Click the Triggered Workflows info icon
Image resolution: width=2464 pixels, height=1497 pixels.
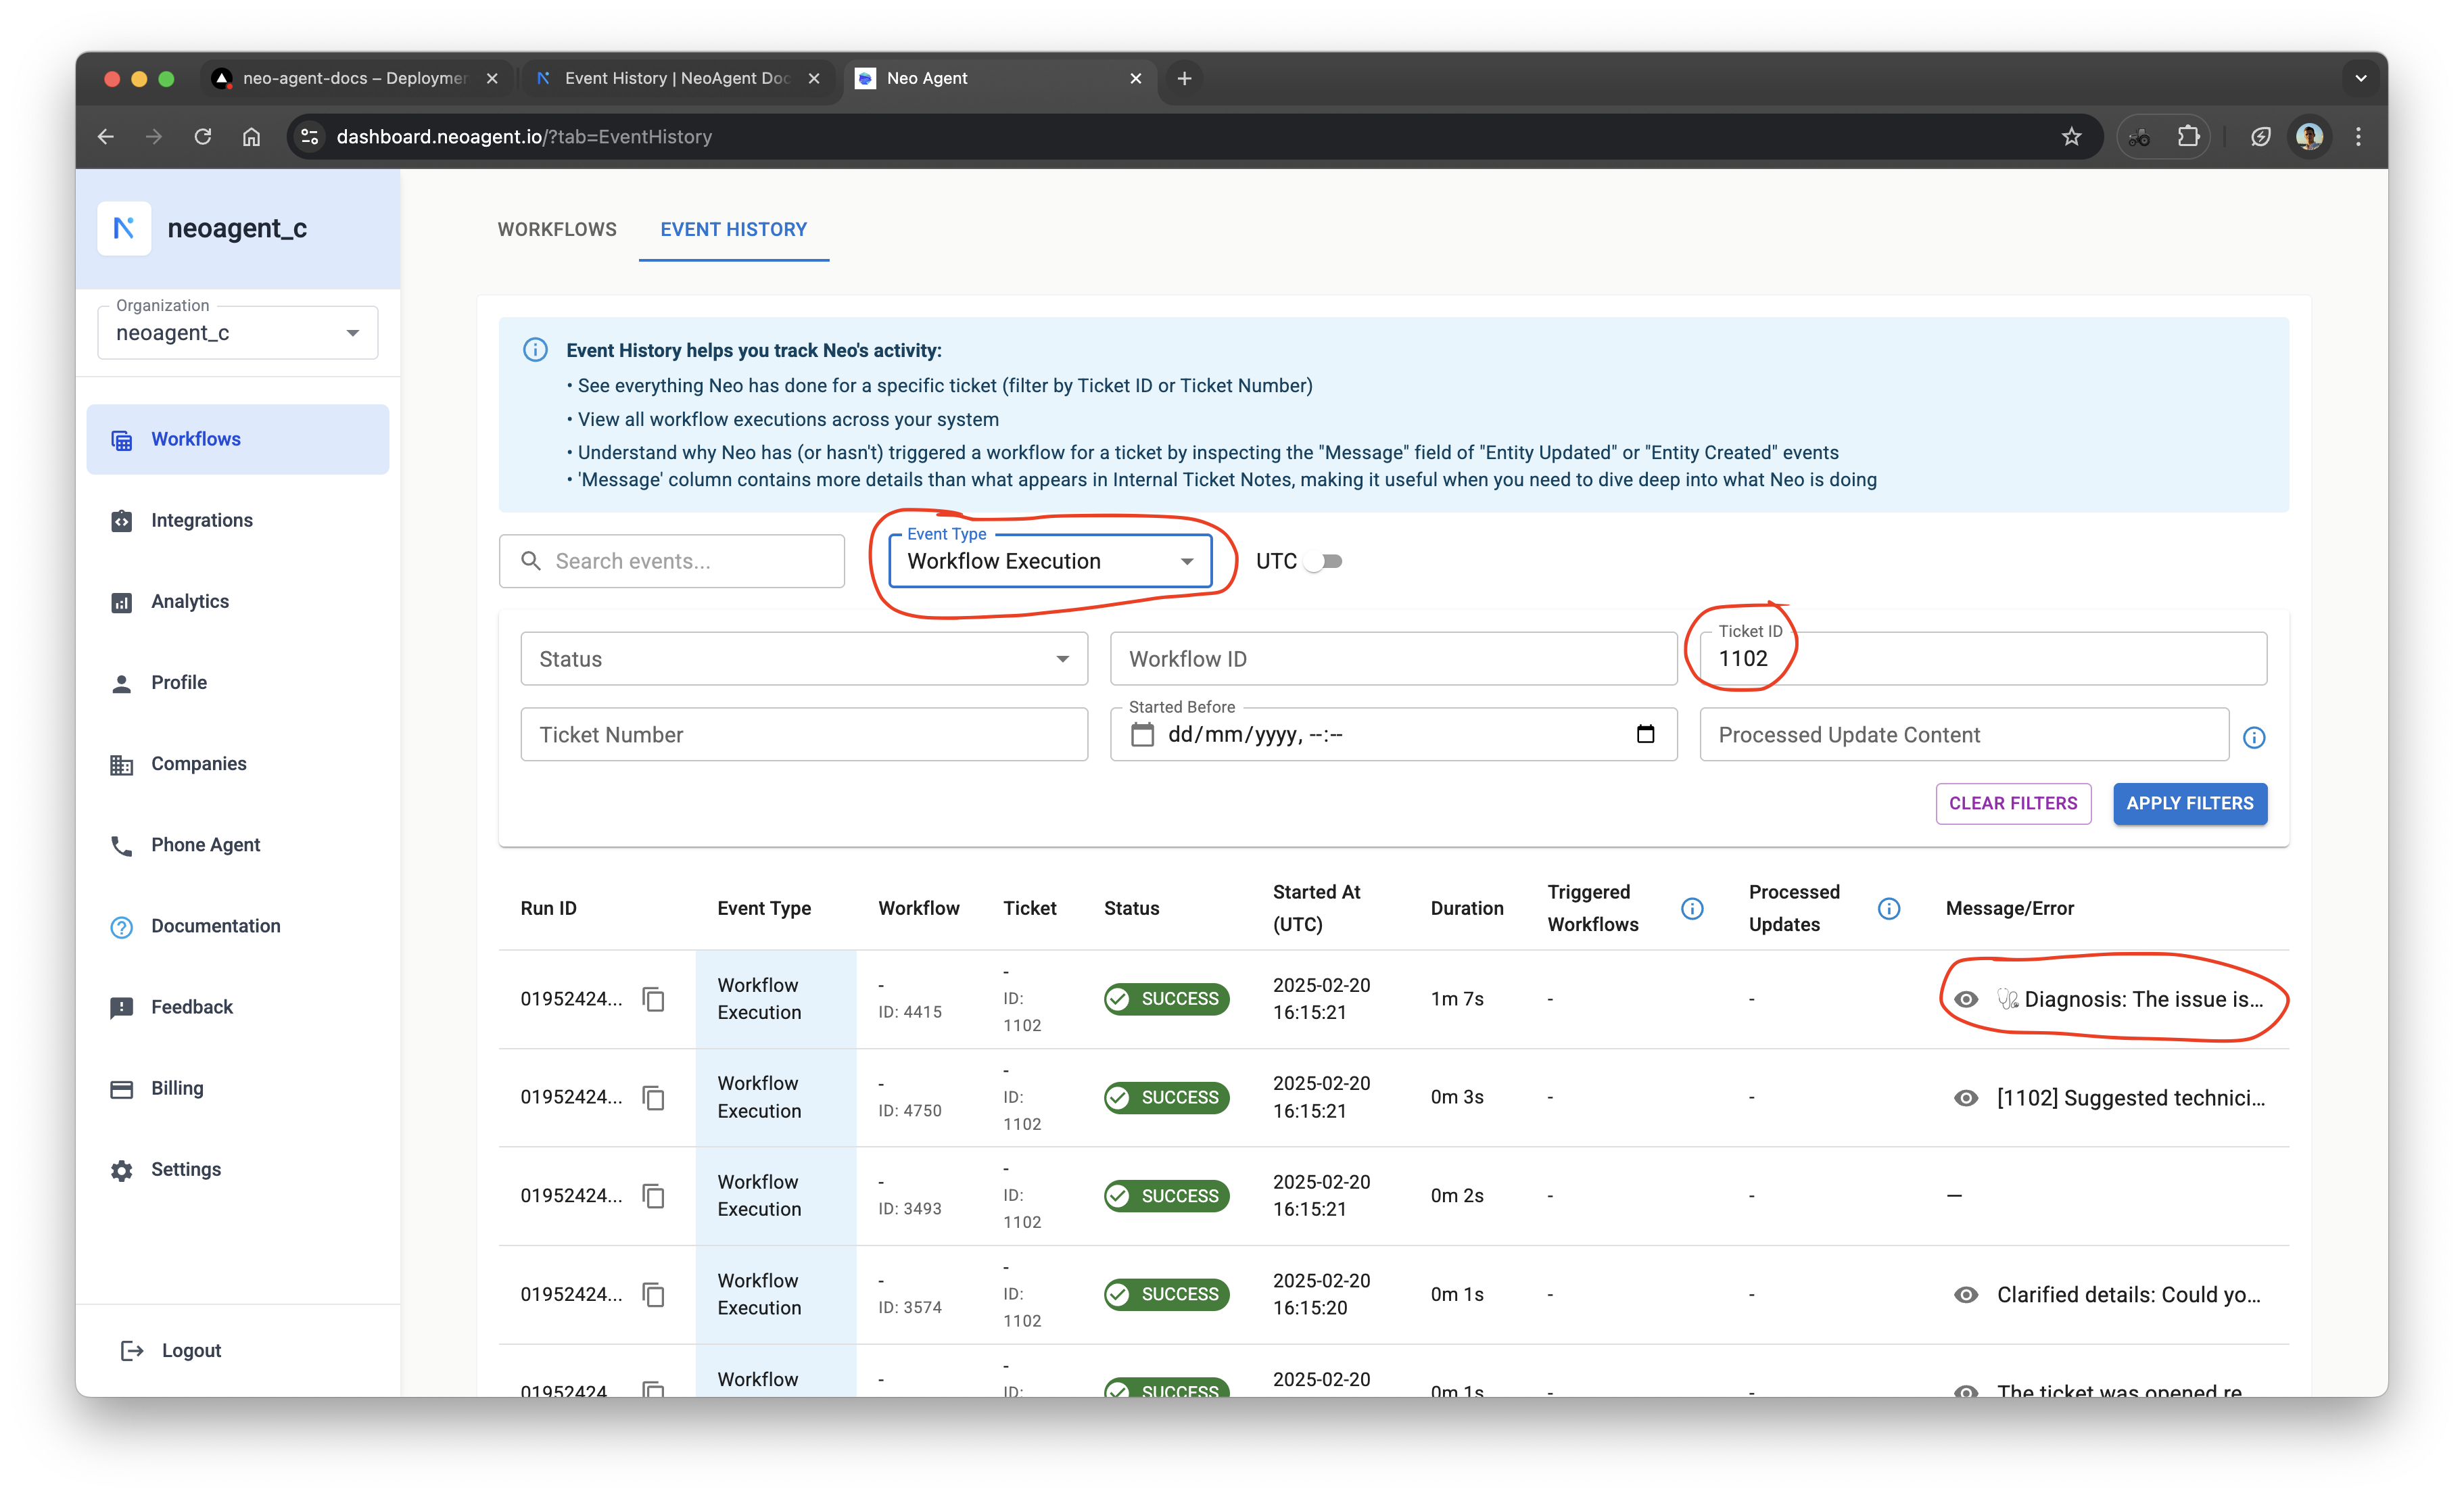1692,908
